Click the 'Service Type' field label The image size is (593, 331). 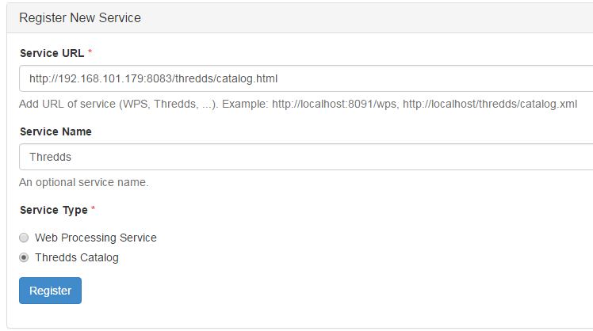pos(54,210)
